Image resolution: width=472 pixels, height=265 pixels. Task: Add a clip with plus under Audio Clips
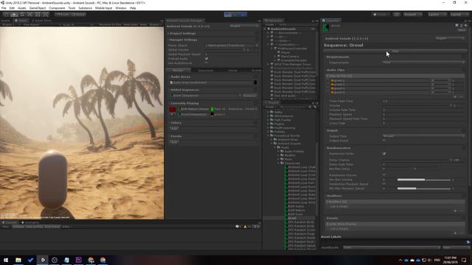point(455,96)
